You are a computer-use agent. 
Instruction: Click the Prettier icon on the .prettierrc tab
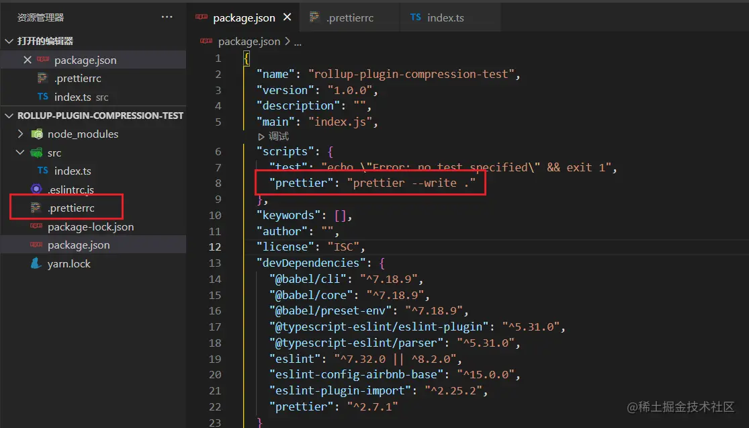[314, 18]
